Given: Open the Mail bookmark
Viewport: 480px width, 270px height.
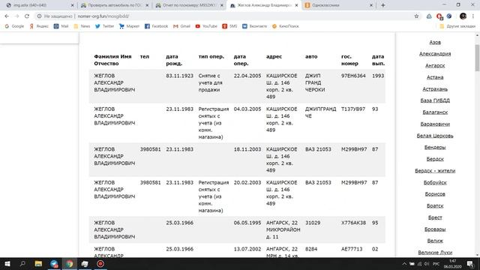Looking at the screenshot, I should 61,26.
